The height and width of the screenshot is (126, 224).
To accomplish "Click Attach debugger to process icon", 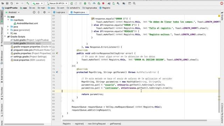I will pos(99,3).
